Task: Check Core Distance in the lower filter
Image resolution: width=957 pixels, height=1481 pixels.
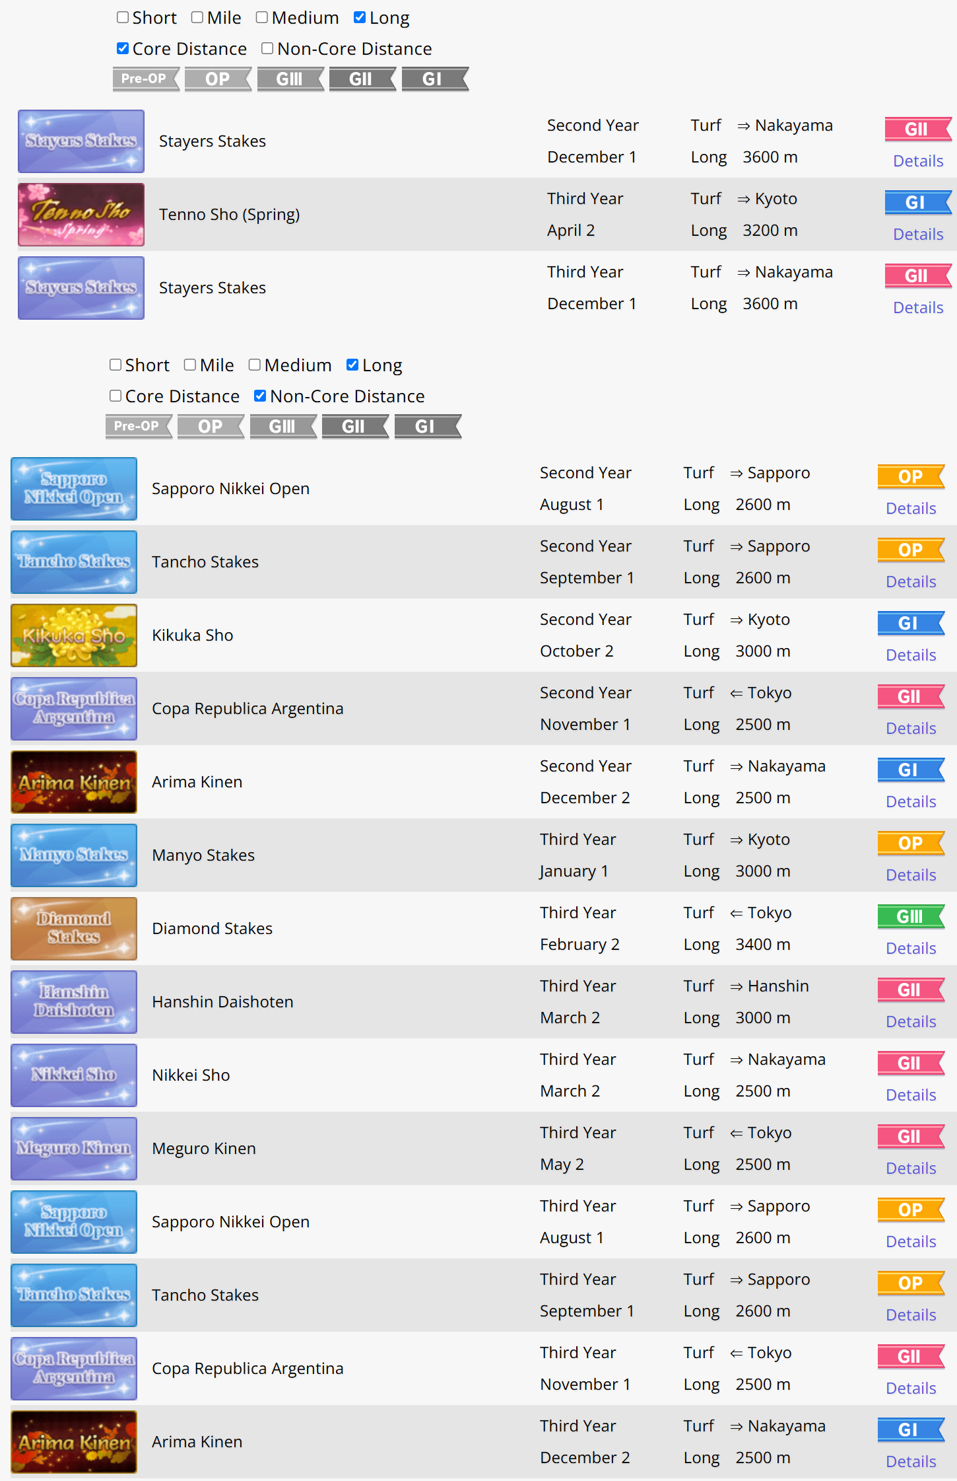Action: pyautogui.click(x=115, y=396)
